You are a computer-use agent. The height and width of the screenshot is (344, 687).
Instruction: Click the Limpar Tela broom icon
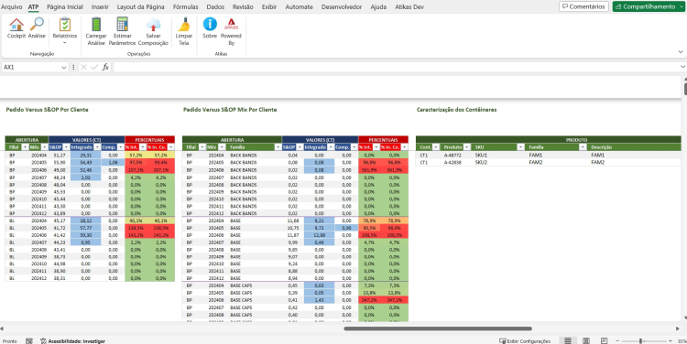pos(184,24)
